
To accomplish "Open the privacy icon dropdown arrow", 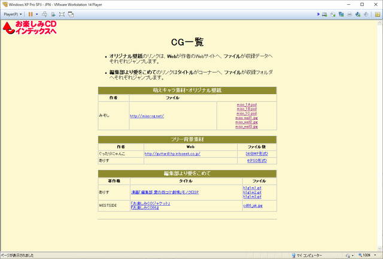I will 352,255.
